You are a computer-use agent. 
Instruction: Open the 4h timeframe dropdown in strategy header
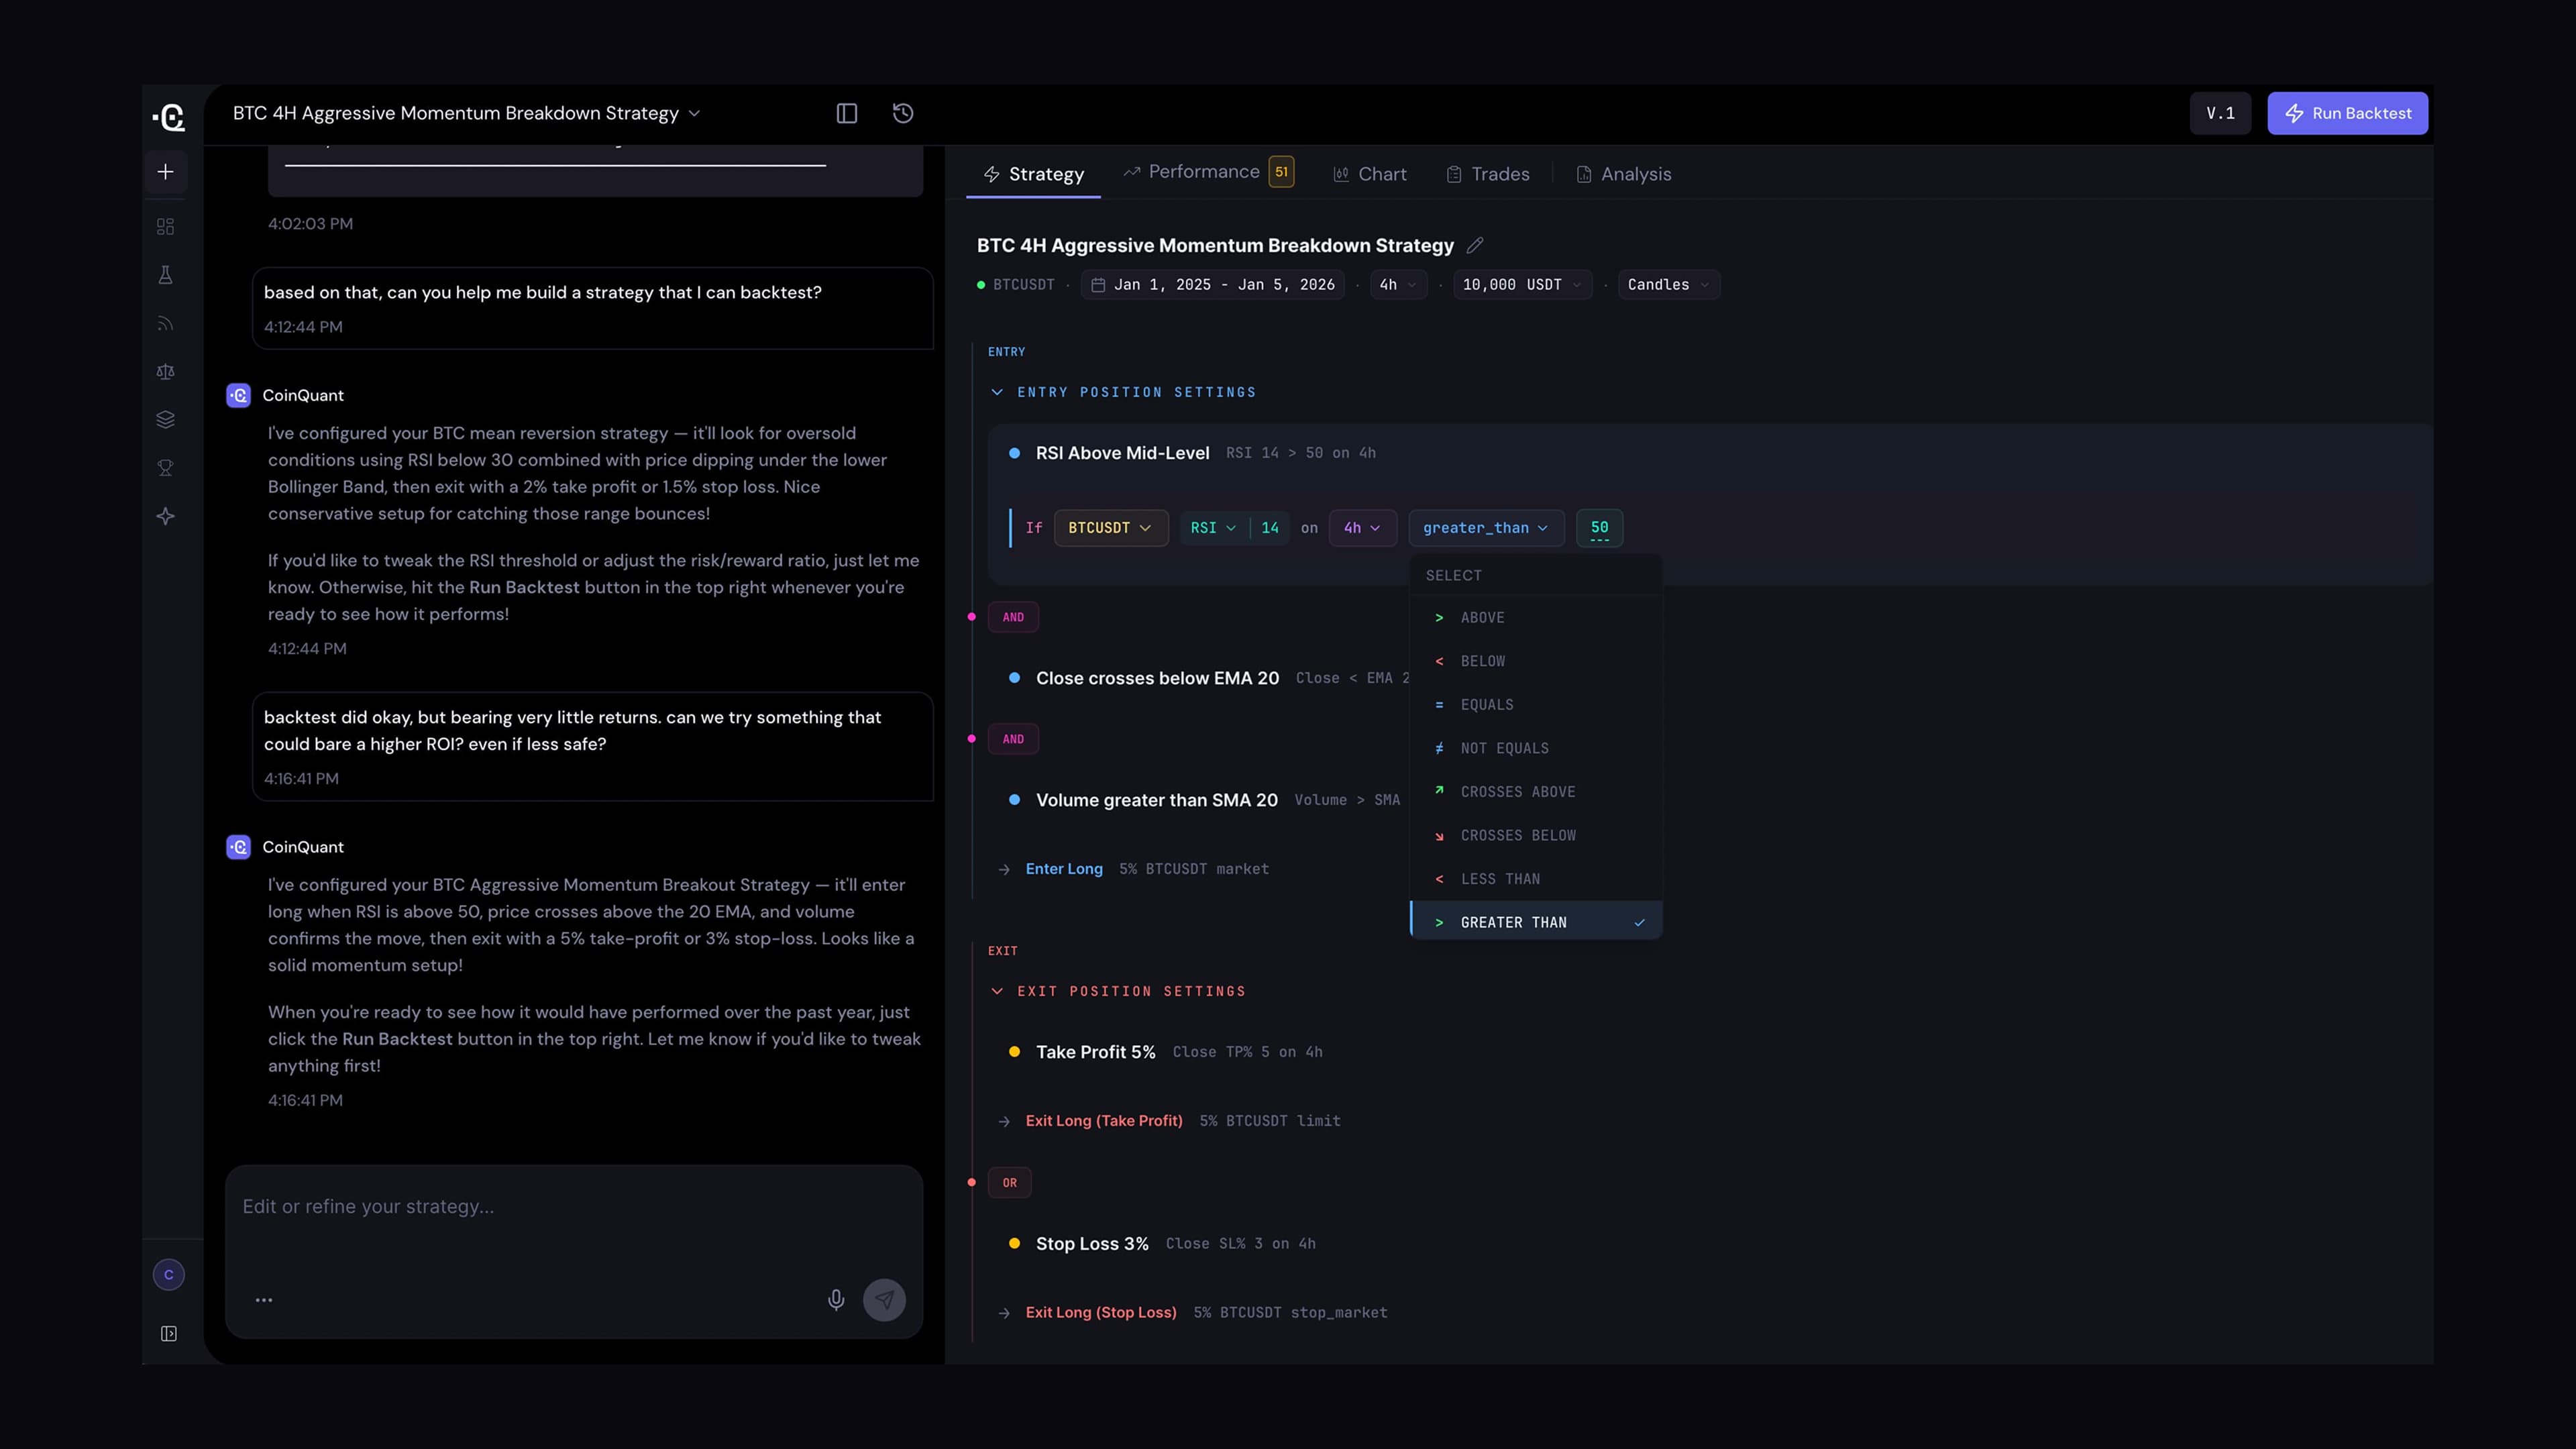tap(1398, 285)
